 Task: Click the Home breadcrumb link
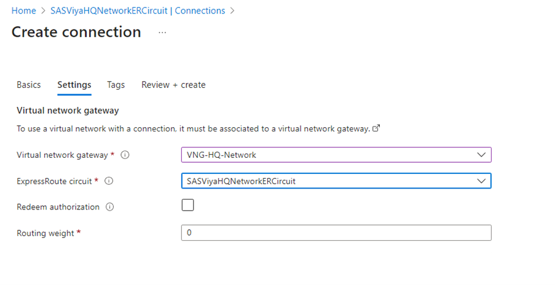point(24,11)
